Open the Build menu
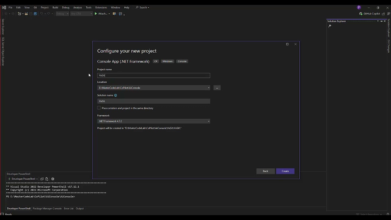Viewport: 391px width, 220px height. pyautogui.click(x=55, y=7)
